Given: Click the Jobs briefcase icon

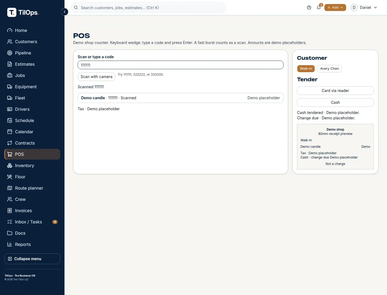Looking at the screenshot, I should tap(10, 75).
